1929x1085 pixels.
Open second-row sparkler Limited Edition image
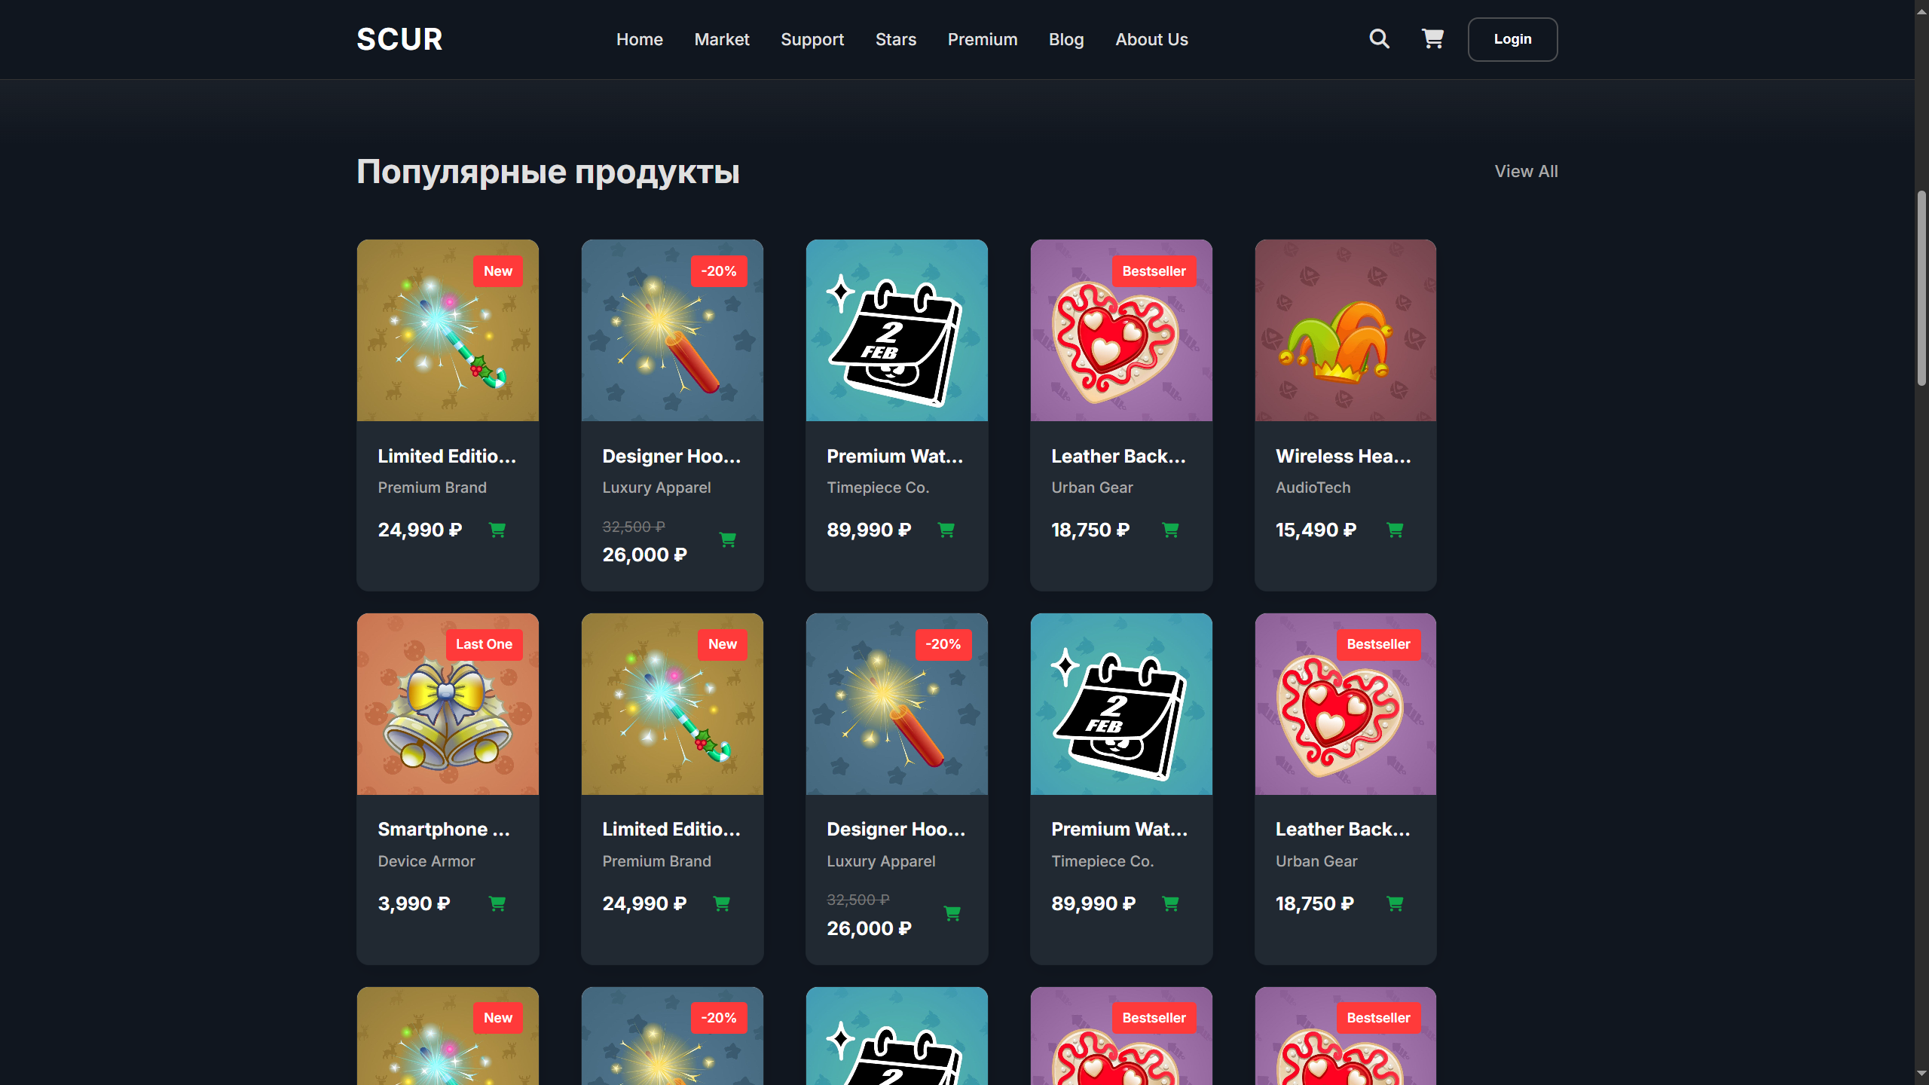coord(672,704)
